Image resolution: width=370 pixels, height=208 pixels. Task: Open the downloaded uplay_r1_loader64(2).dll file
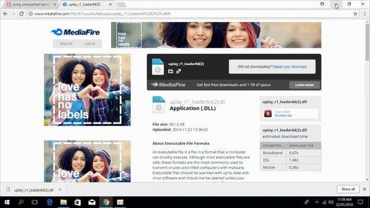tap(34, 190)
